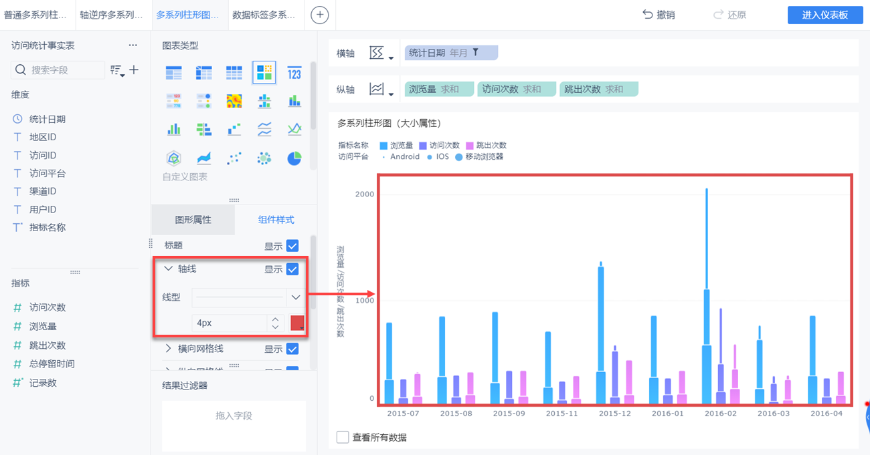The height and width of the screenshot is (455, 870).
Task: Open the 图形属性 tab
Action: coord(193,220)
